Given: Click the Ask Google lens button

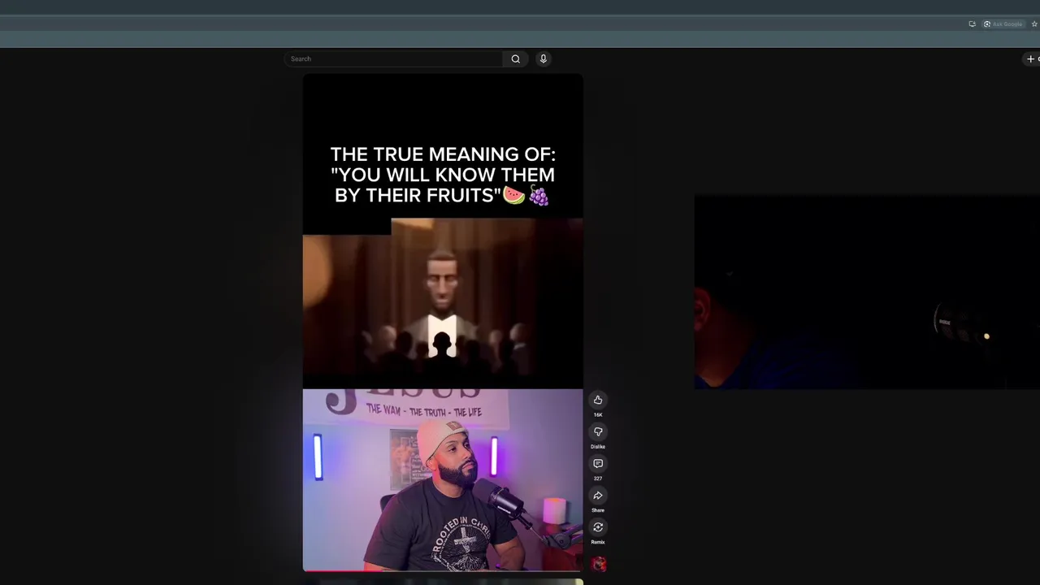Looking at the screenshot, I should tap(1003, 24).
